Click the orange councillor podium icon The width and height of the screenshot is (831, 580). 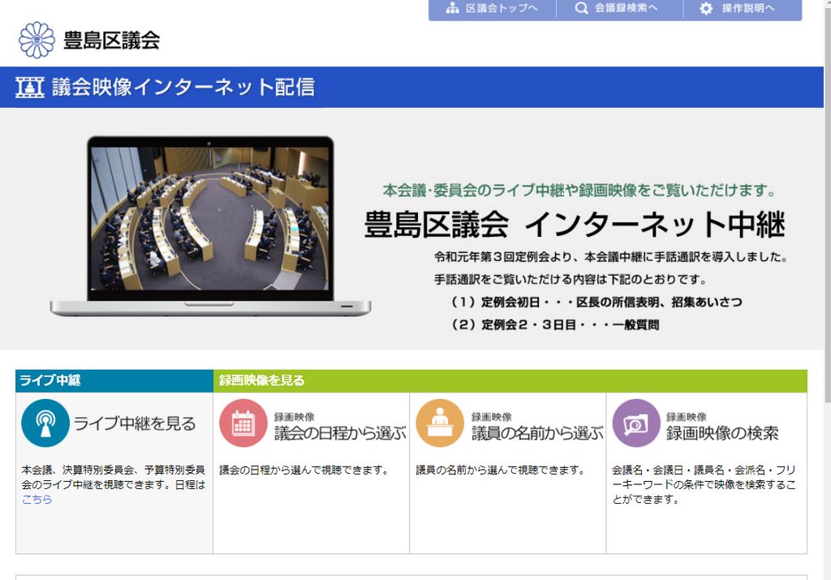(440, 423)
